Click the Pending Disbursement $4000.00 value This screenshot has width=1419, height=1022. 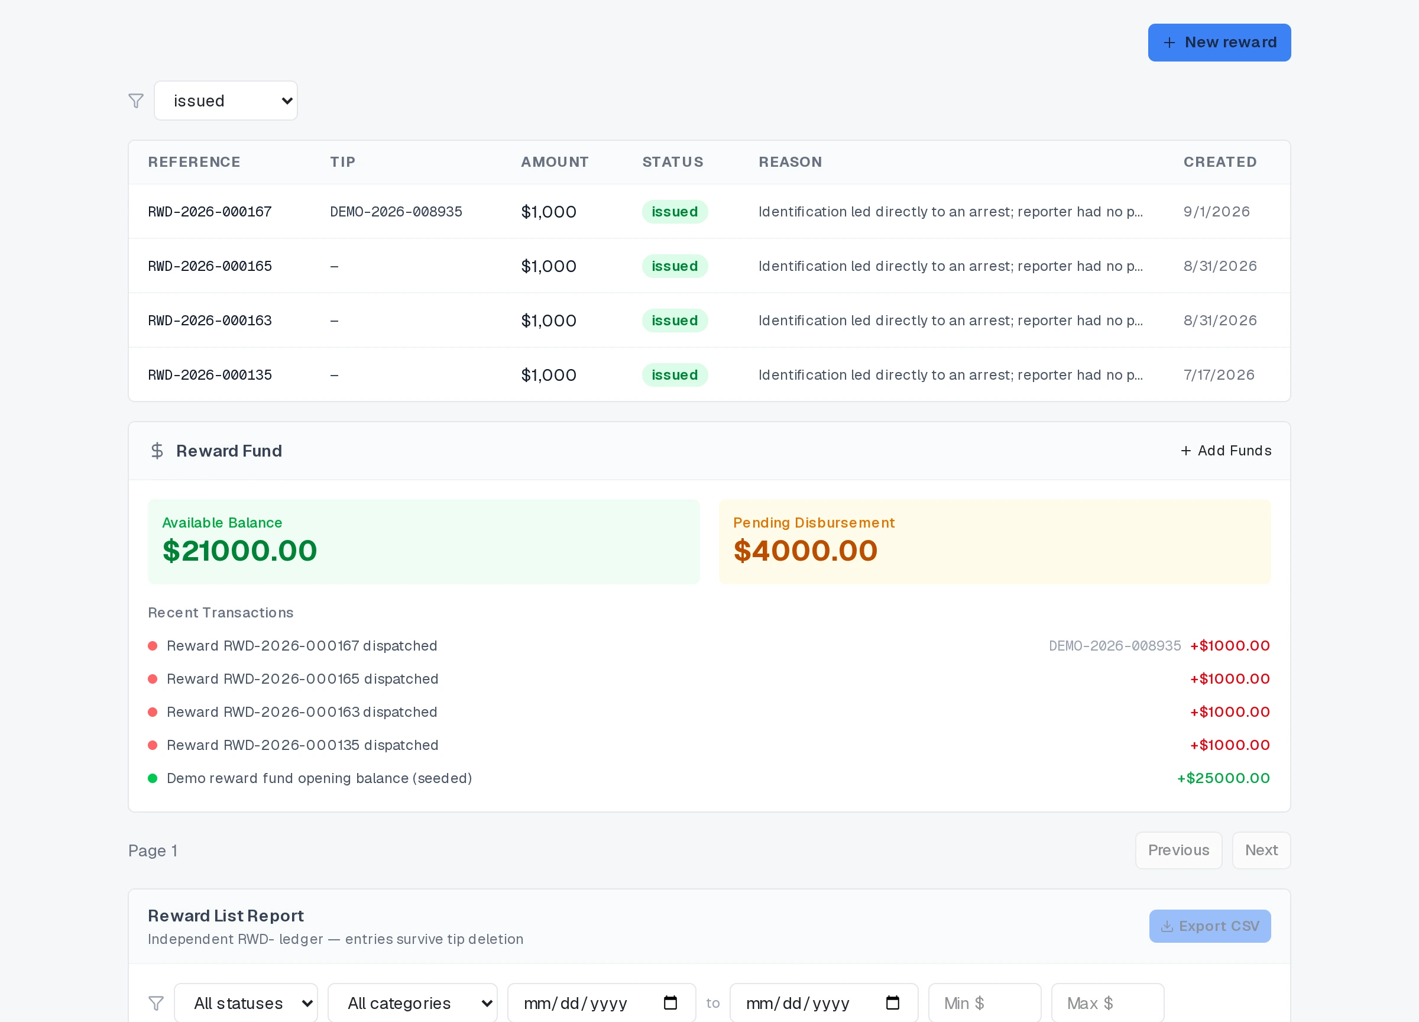coord(805,551)
